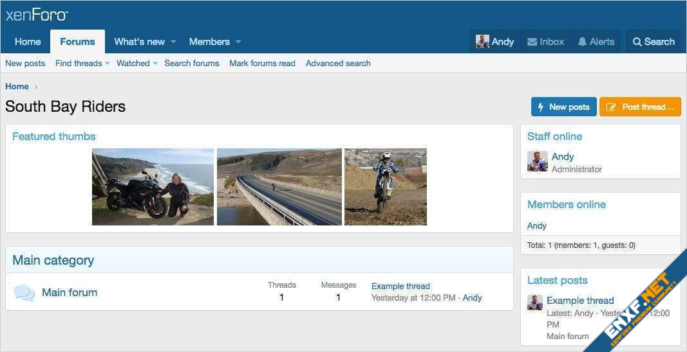Screen dimensions: 687x352
Task: View the dirt bike rider thumbnail
Action: (385, 187)
